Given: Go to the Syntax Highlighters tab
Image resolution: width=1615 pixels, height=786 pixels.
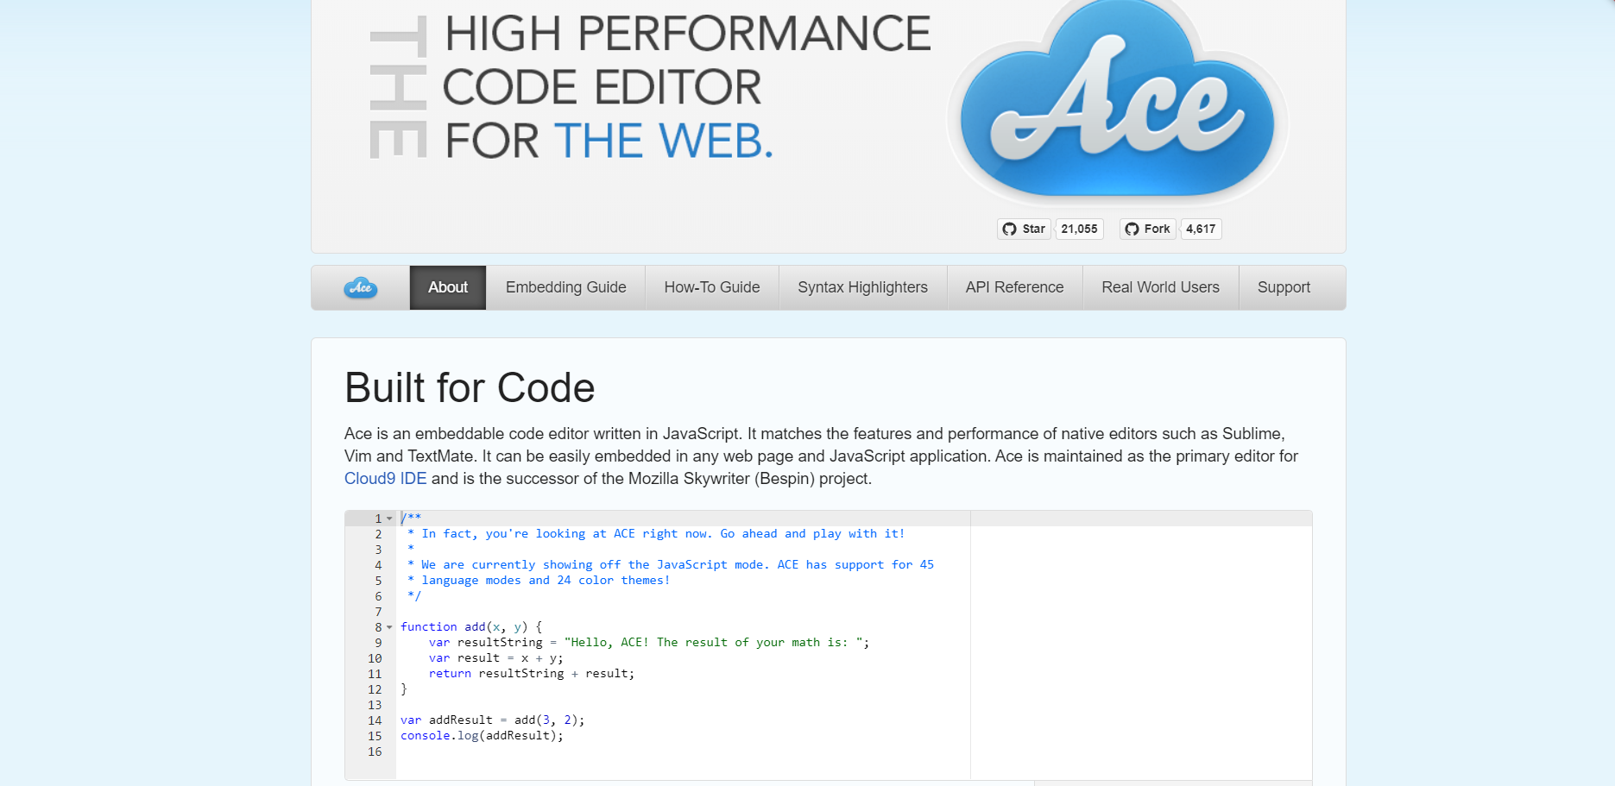Looking at the screenshot, I should pos(862,288).
